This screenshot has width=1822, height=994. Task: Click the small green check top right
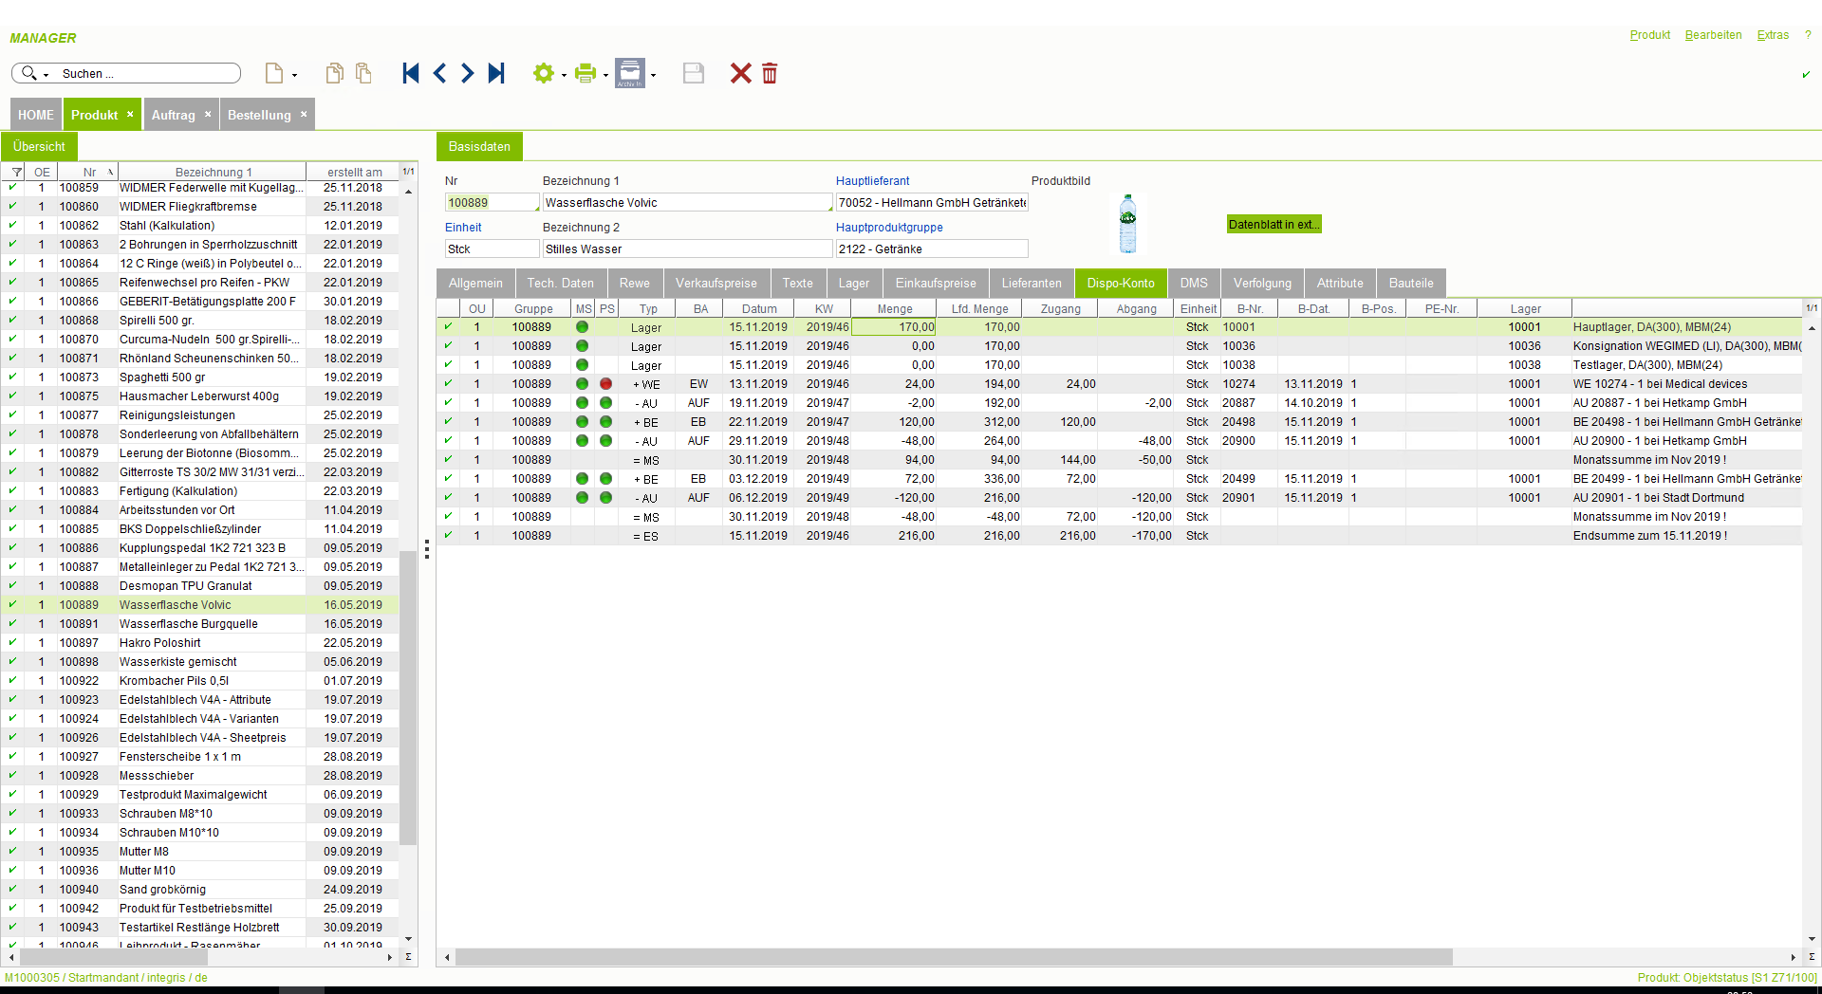[x=1806, y=74]
